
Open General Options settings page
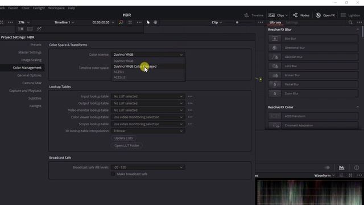(x=29, y=75)
